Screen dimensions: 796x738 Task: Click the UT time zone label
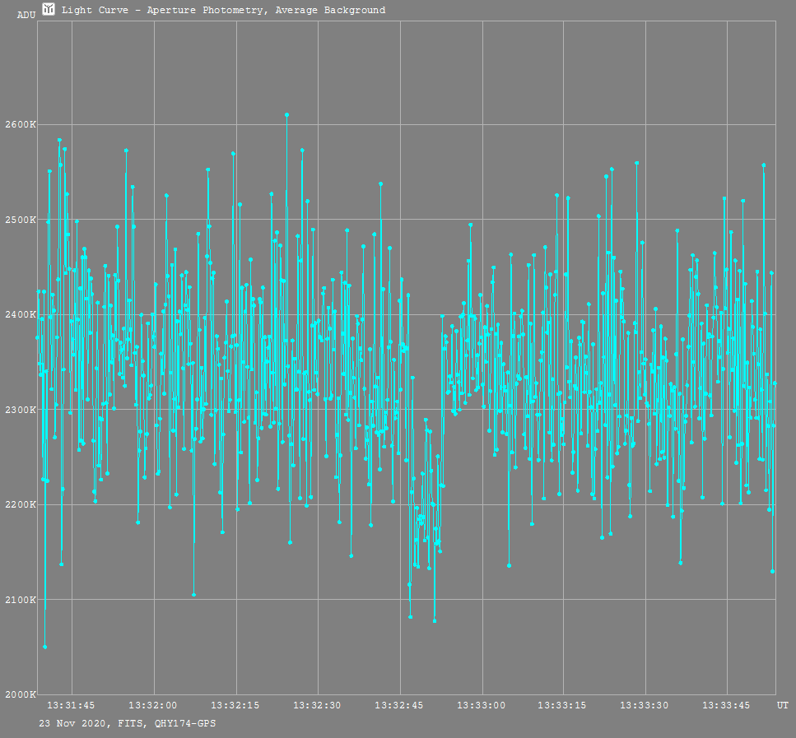(x=783, y=706)
